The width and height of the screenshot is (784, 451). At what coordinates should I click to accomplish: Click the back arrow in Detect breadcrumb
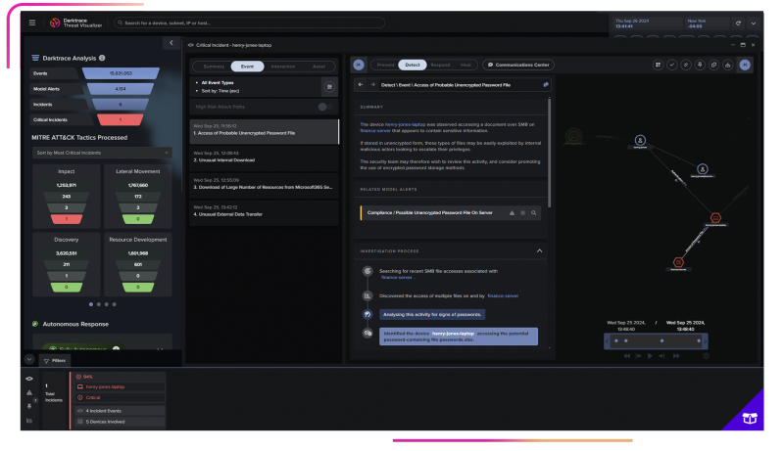(x=361, y=85)
